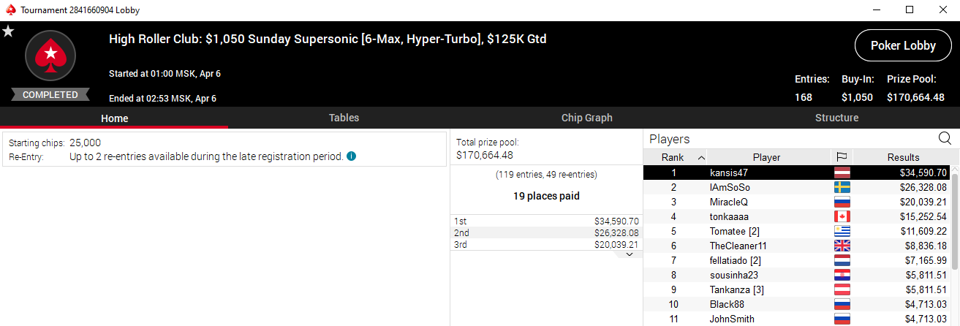Screen dimensions: 960x326
Task: Click the favorite star icon
Action: point(8,31)
